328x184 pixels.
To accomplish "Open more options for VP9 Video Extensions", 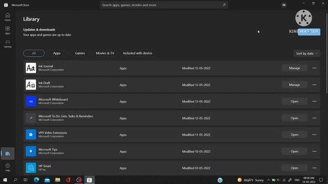I will (314, 134).
